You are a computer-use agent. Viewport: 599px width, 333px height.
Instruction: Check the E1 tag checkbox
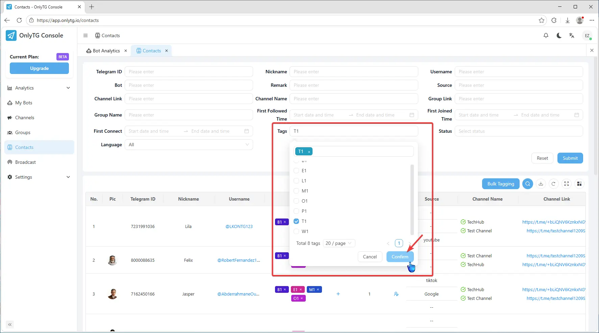pos(296,171)
